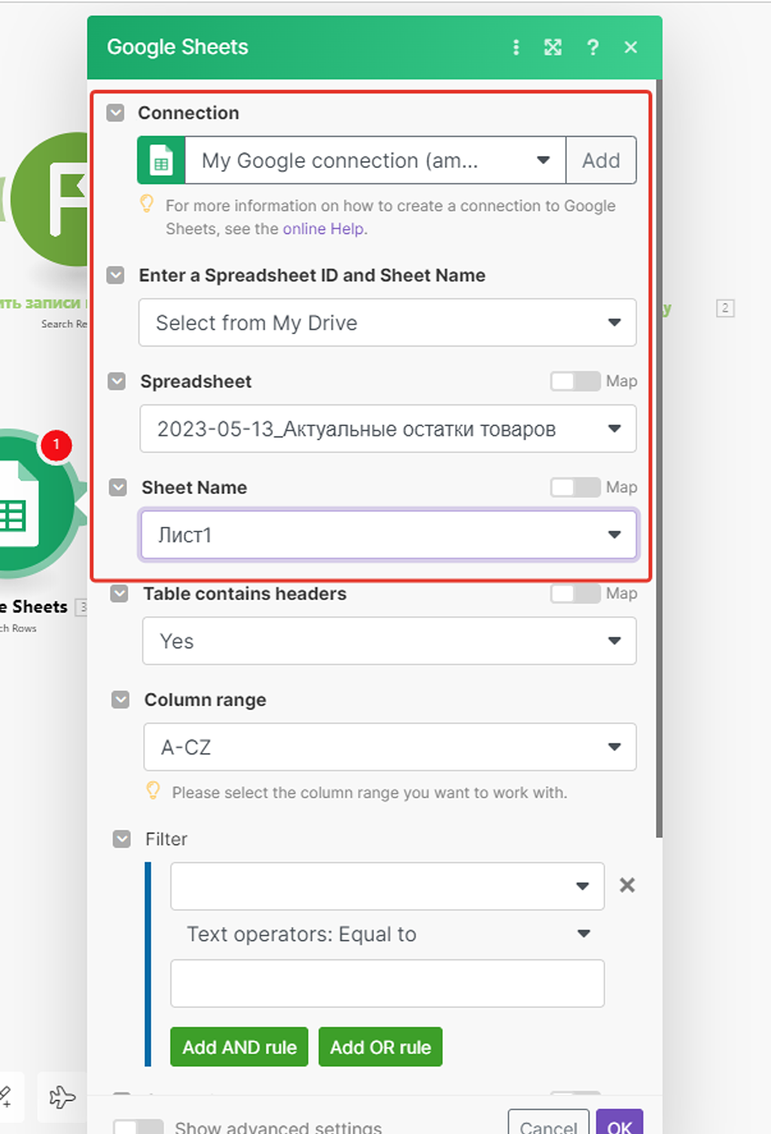Click the Add AND rule button
Image resolution: width=771 pixels, height=1134 pixels.
239,1047
